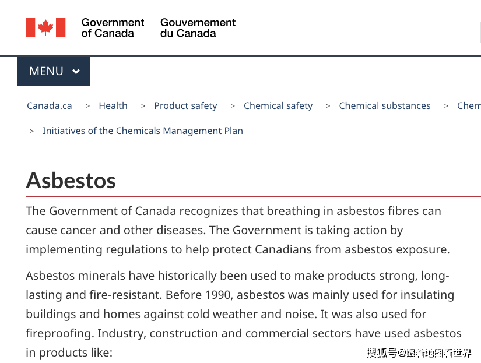Click the breadcrumb arrow before Chemical substances
The image size is (481, 363).
coord(328,106)
